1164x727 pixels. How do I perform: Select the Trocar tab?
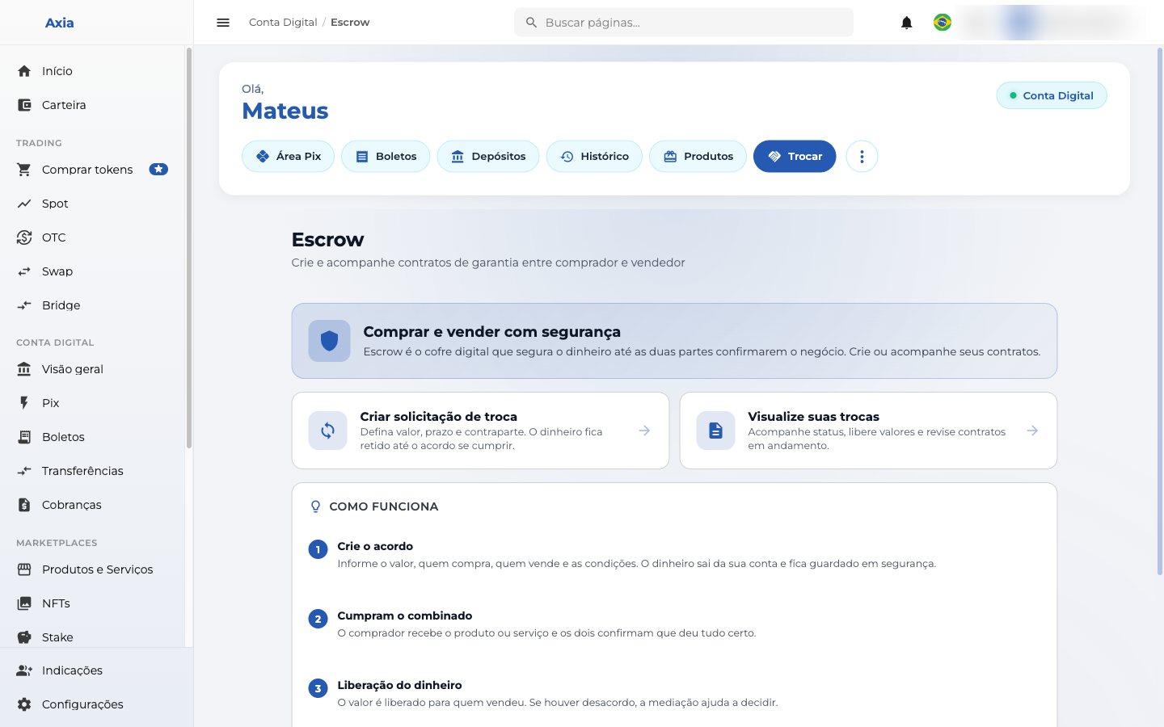[x=795, y=157]
